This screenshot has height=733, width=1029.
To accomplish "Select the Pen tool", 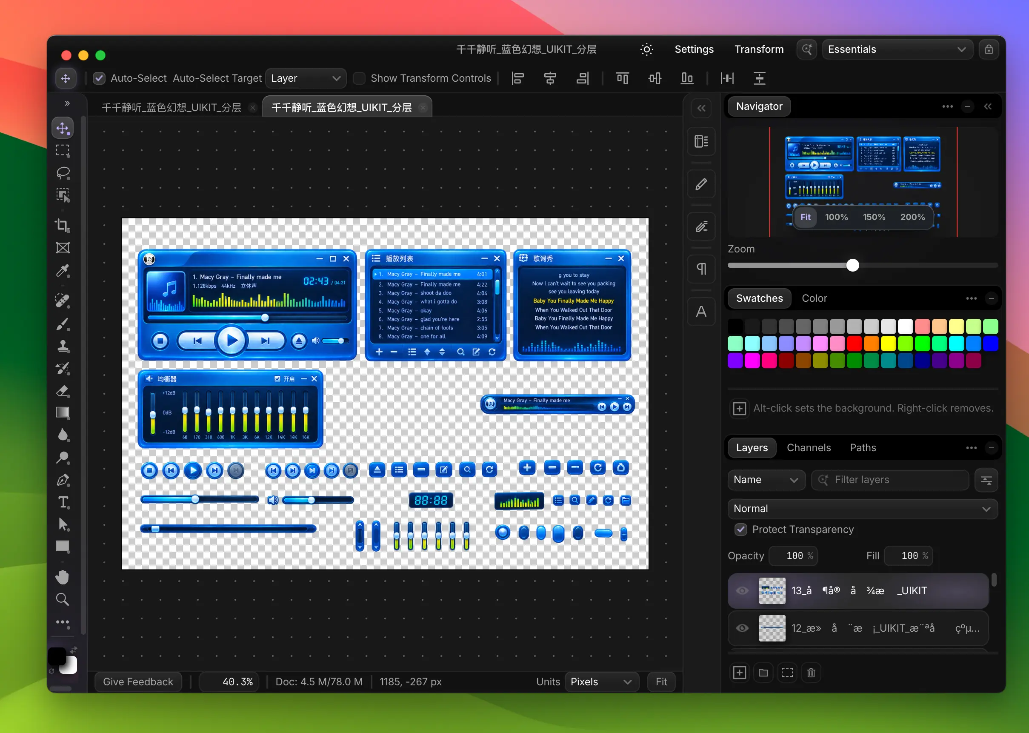I will [x=63, y=480].
